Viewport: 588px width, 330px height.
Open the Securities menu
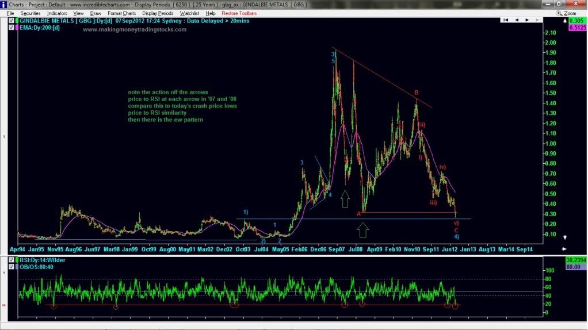(30, 13)
